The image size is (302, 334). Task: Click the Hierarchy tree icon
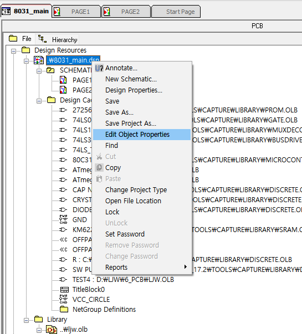[42, 39]
